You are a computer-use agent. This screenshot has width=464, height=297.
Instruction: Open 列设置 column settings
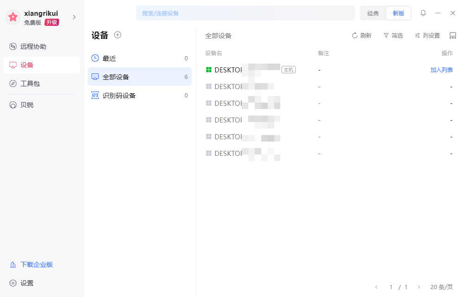(427, 36)
